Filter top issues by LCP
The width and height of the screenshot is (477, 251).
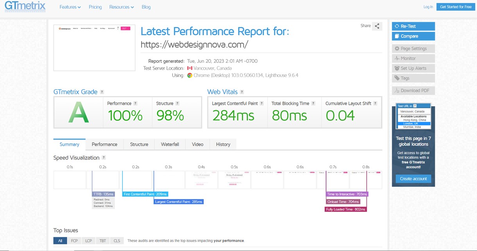[x=89, y=241]
